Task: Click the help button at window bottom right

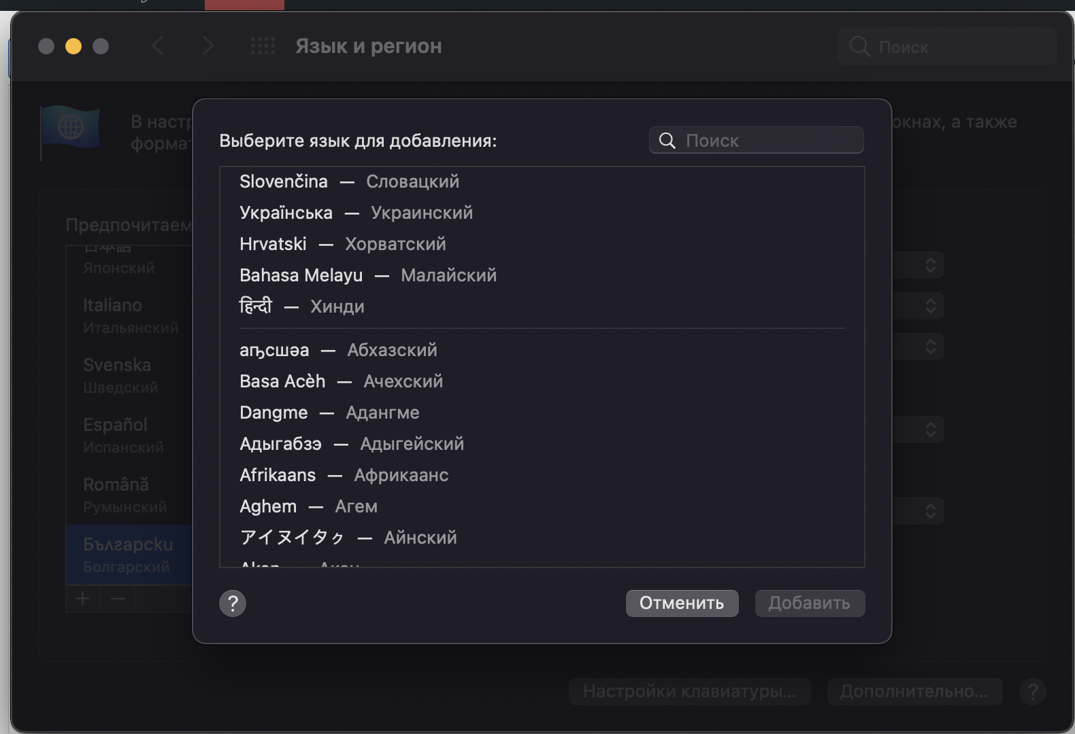Action: point(1033,692)
